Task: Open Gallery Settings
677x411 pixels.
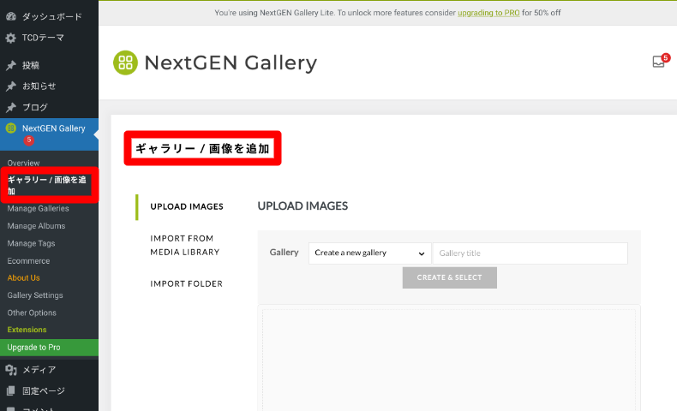Action: [x=35, y=295]
